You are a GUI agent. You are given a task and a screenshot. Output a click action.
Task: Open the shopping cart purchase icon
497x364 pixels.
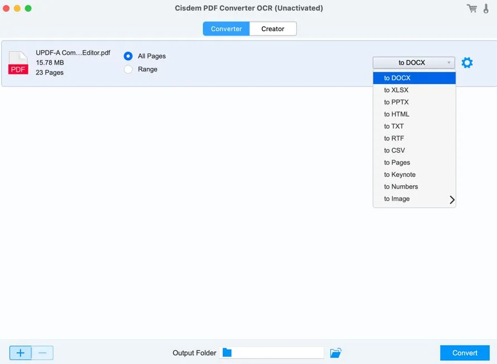[471, 8]
